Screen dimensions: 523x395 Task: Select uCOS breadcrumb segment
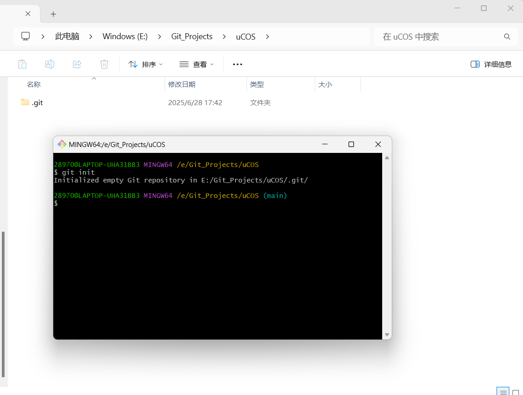pyautogui.click(x=246, y=36)
